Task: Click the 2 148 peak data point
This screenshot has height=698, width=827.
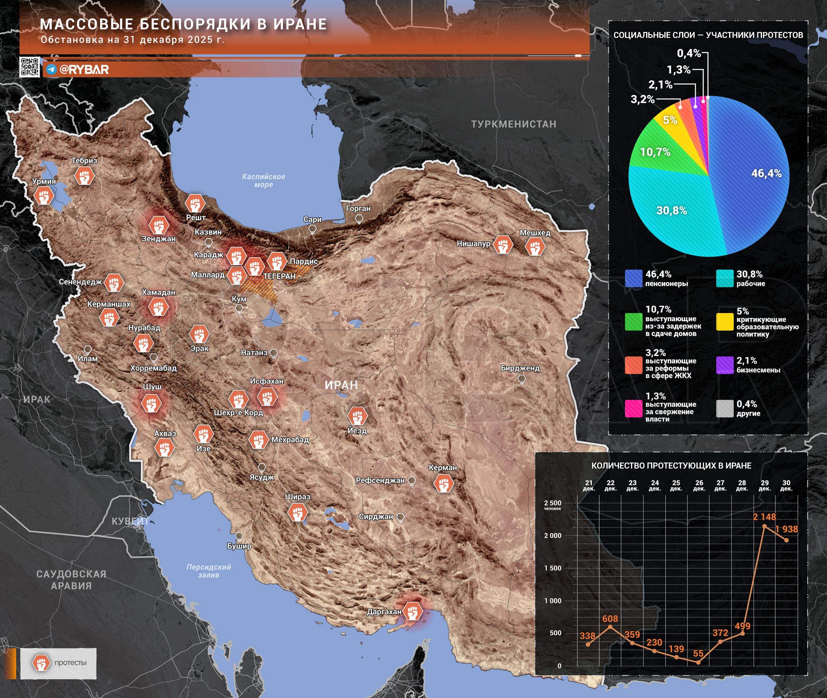Action: (765, 526)
